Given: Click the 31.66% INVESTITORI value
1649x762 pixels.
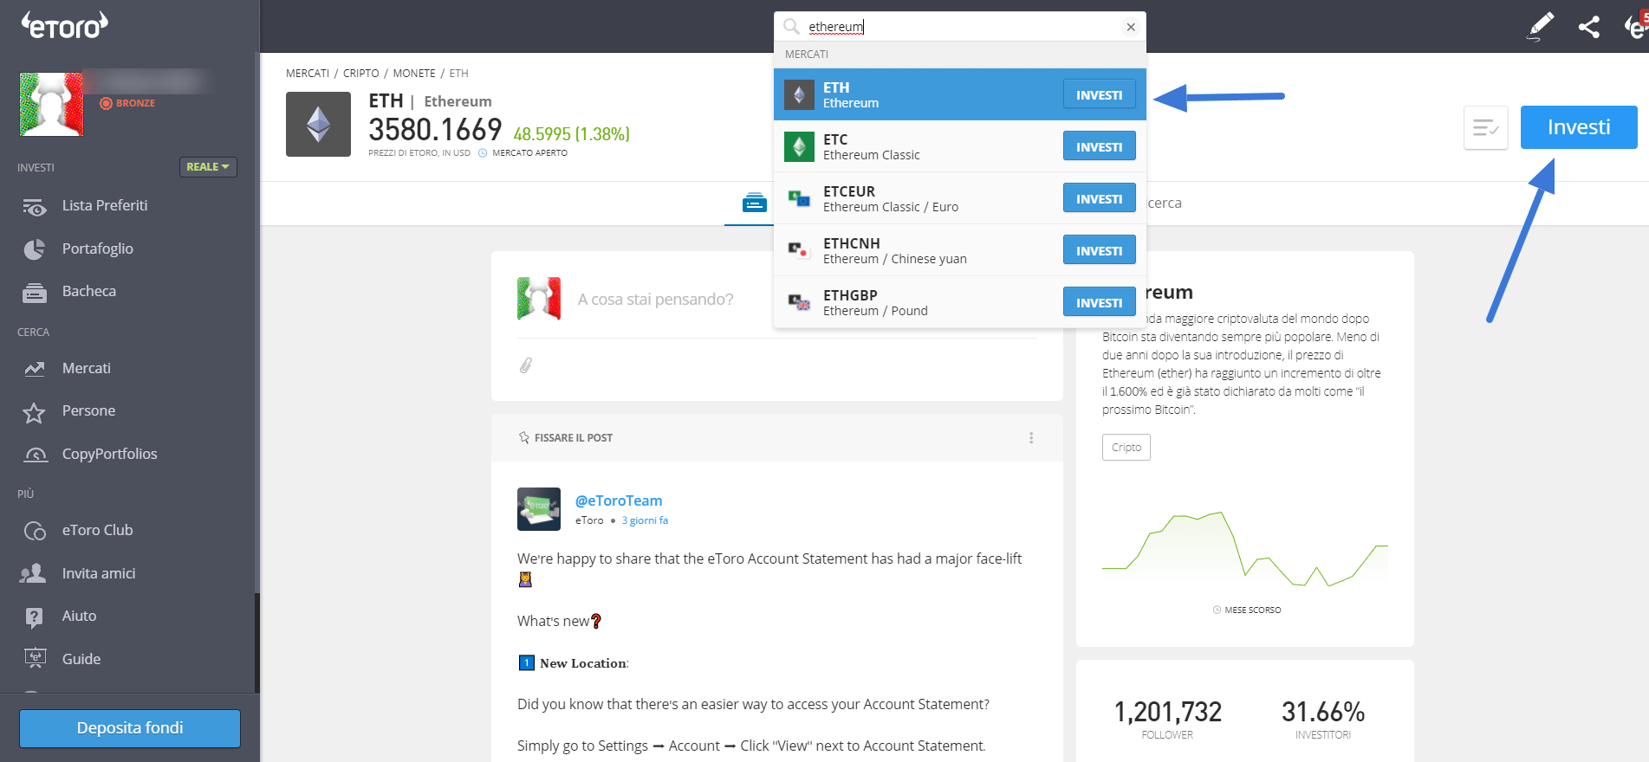Looking at the screenshot, I should coord(1323,720).
